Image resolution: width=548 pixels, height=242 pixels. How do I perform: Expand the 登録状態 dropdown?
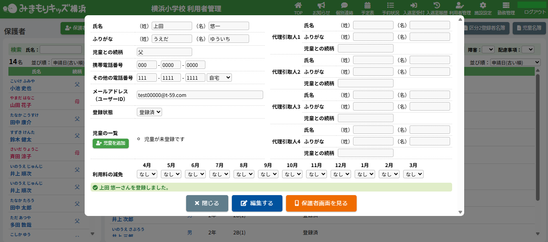(x=149, y=112)
